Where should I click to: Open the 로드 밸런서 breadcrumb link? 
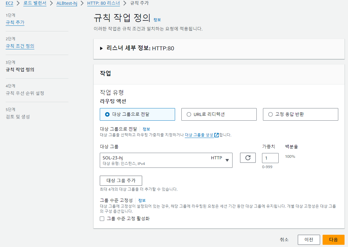(x=35, y=3)
